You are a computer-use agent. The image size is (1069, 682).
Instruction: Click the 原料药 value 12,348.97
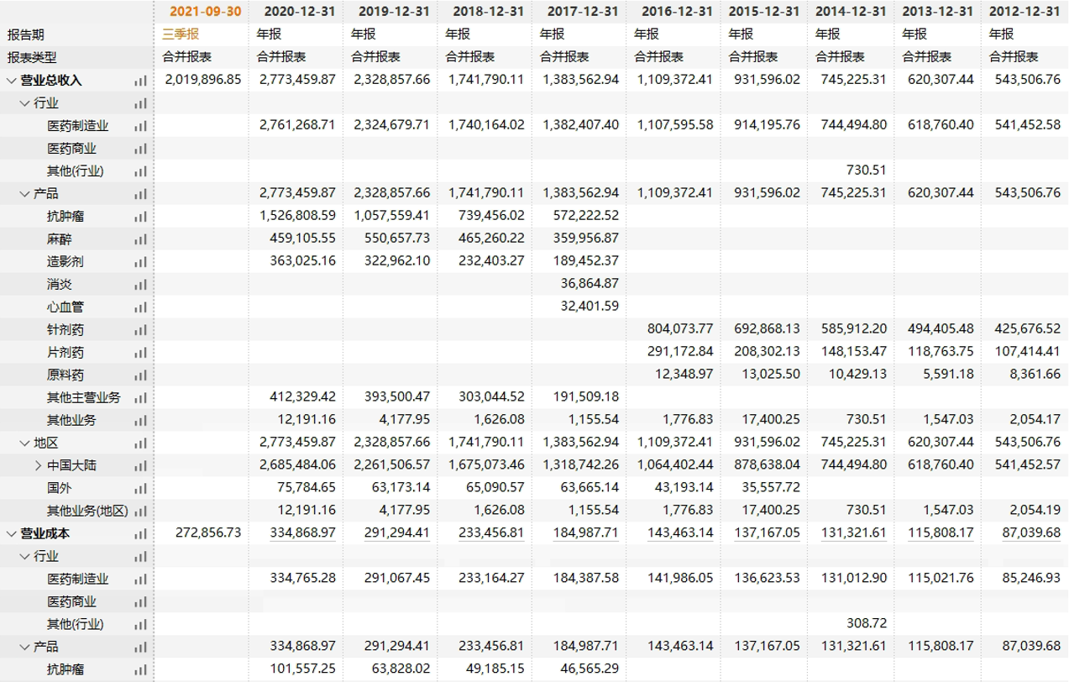click(x=684, y=375)
